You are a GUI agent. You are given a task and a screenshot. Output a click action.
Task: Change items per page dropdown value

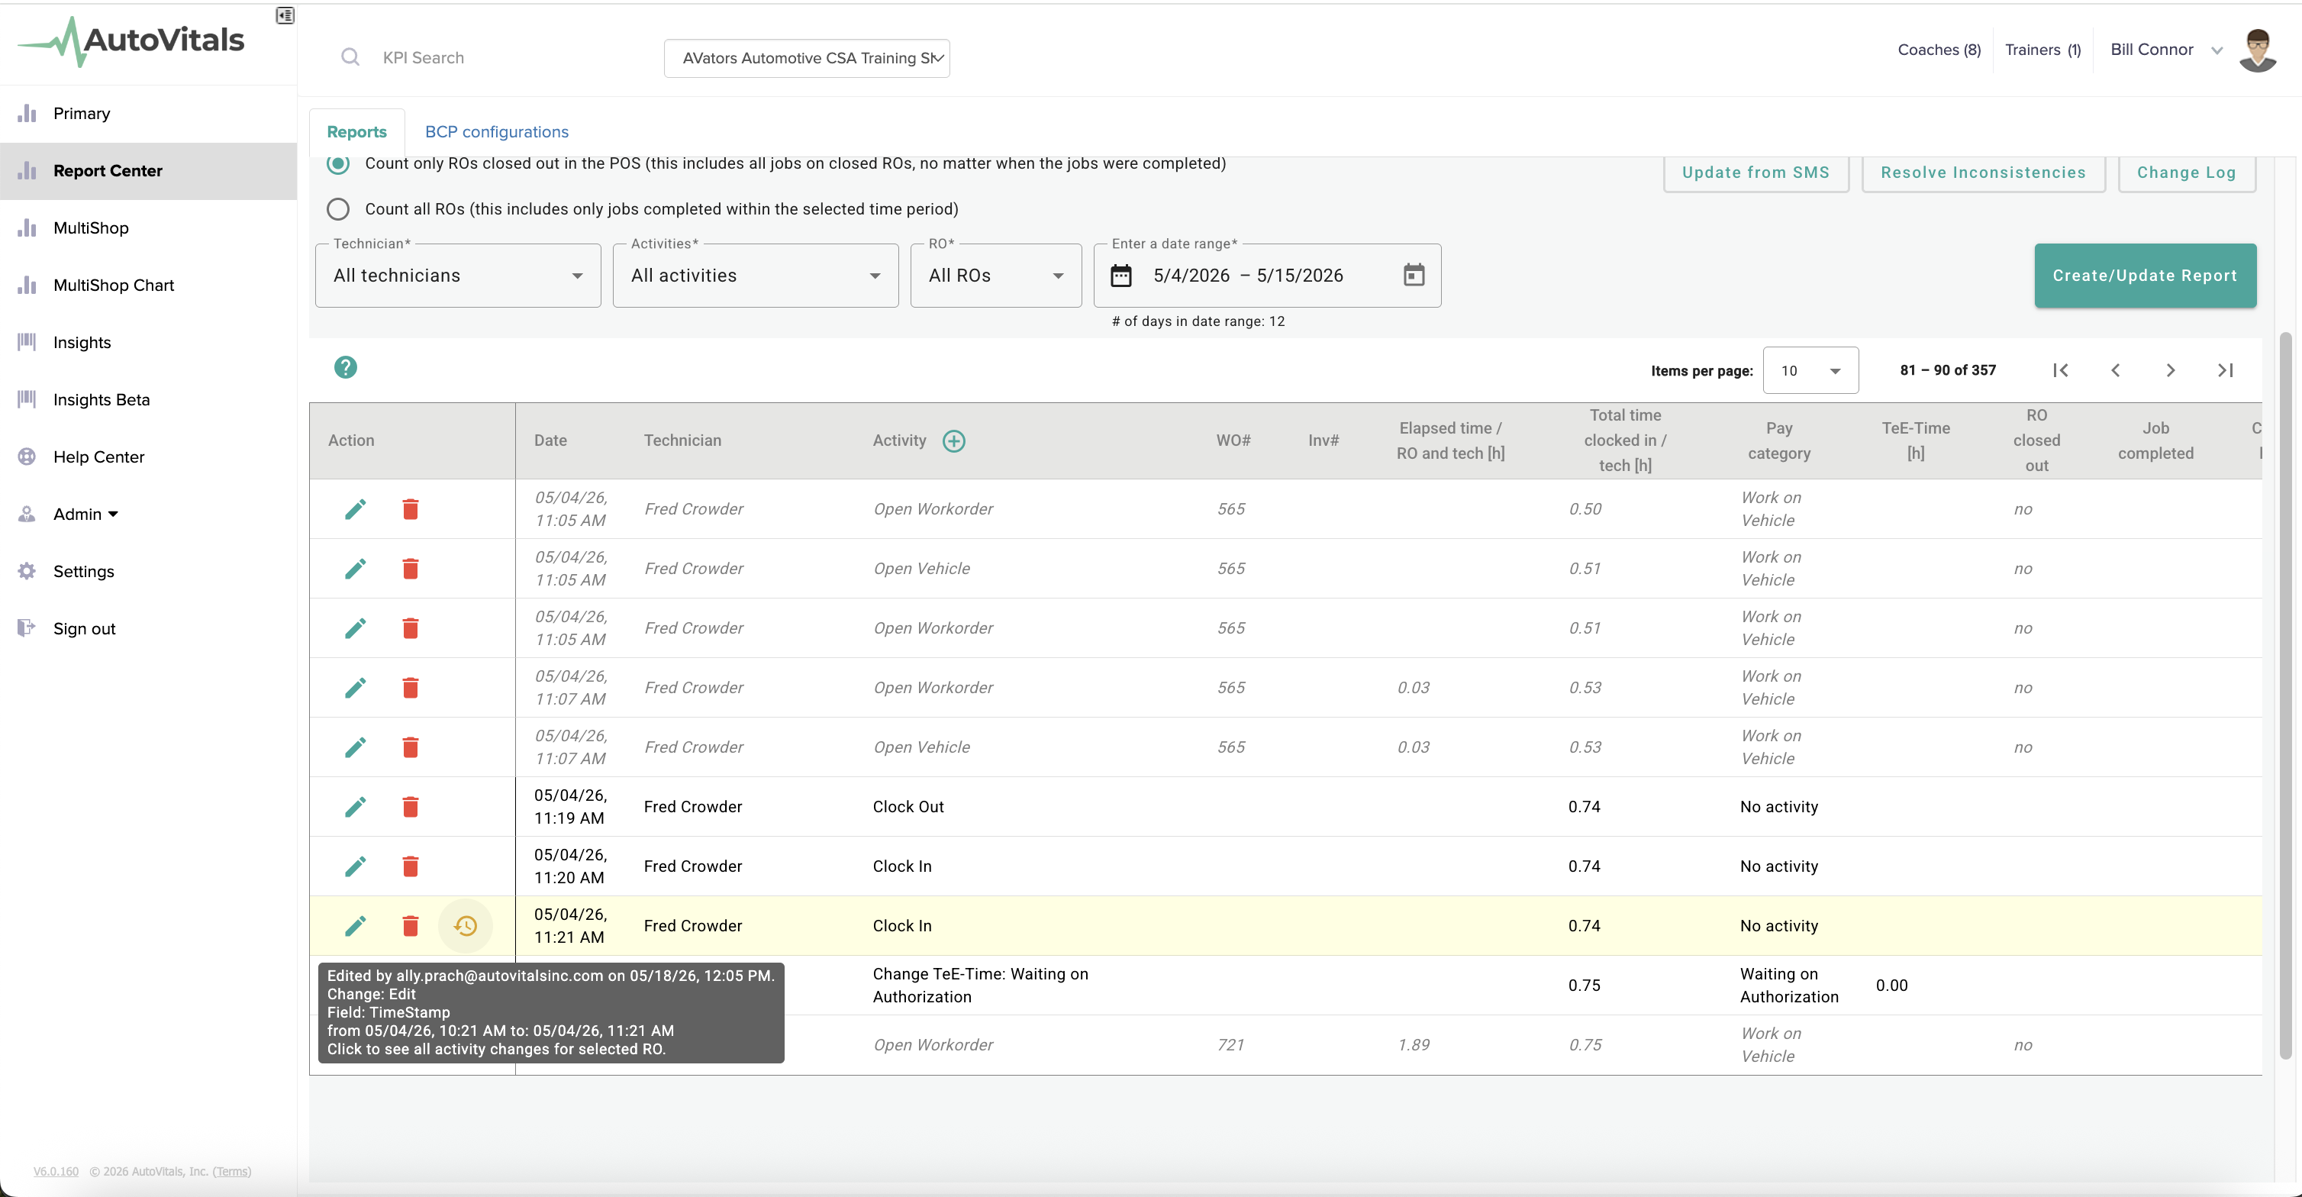(x=1810, y=370)
